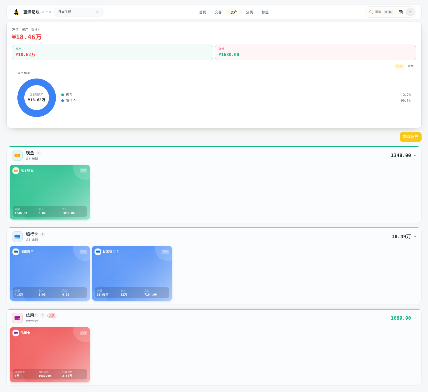
Task: Go to the 首页 tab
Action: tap(202, 12)
